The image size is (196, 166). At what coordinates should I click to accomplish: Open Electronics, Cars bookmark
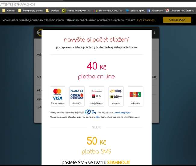(x=109, y=11)
